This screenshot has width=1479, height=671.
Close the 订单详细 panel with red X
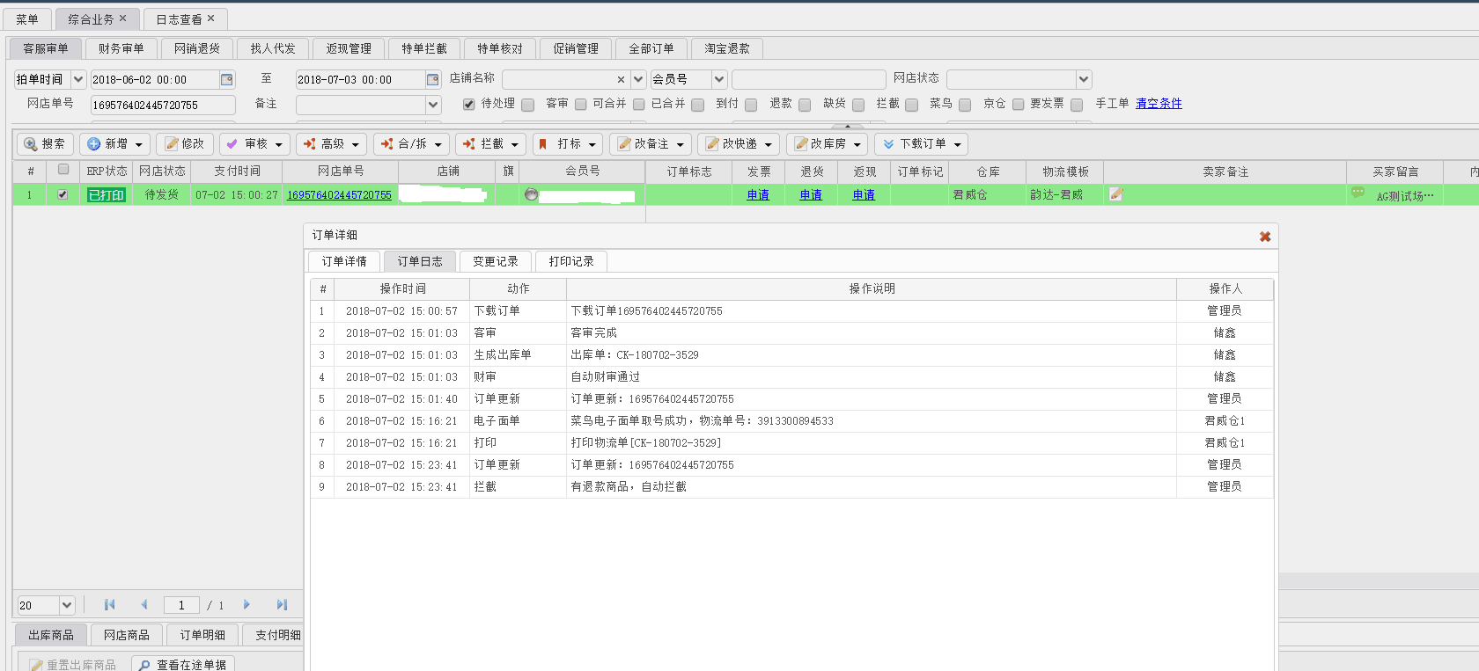tap(1264, 237)
